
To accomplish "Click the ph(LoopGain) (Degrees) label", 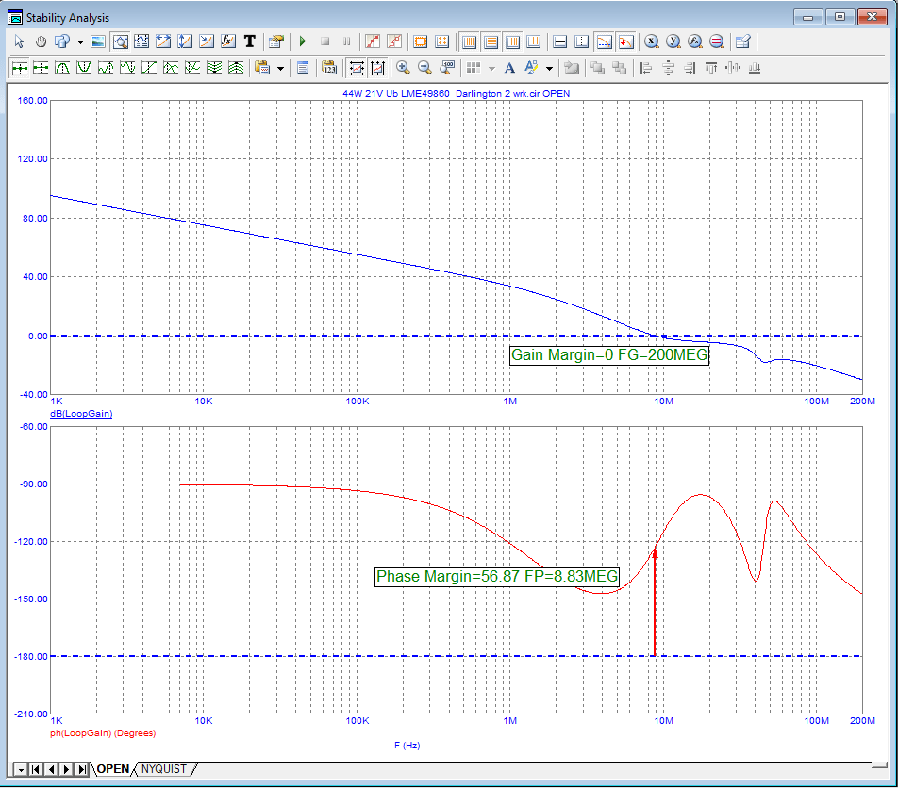I will click(103, 733).
